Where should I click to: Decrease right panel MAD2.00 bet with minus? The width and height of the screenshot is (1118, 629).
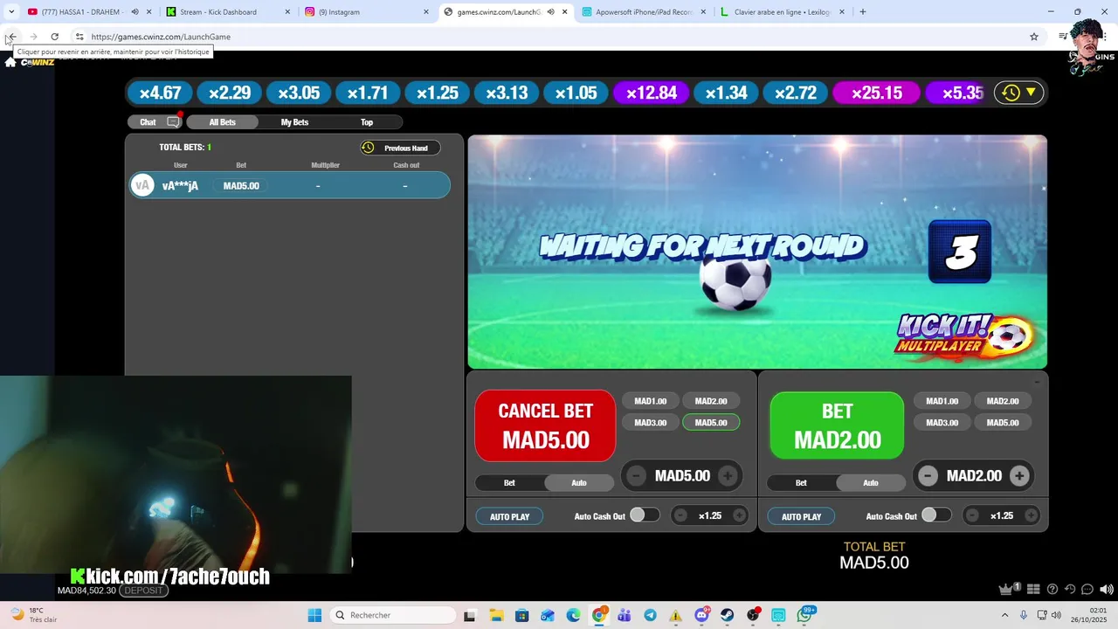tap(928, 476)
